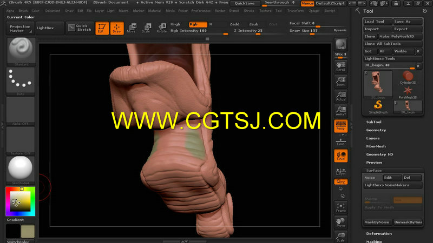
Task: Set view to Actual size
Action: point(341,96)
